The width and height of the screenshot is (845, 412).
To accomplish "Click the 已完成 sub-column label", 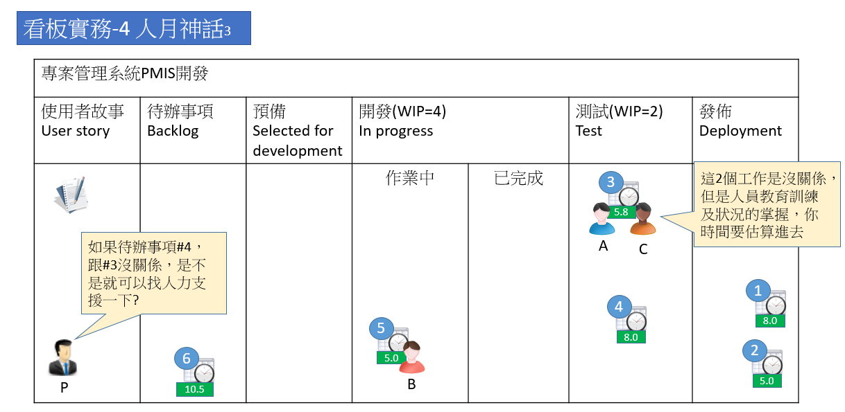I will tap(518, 178).
